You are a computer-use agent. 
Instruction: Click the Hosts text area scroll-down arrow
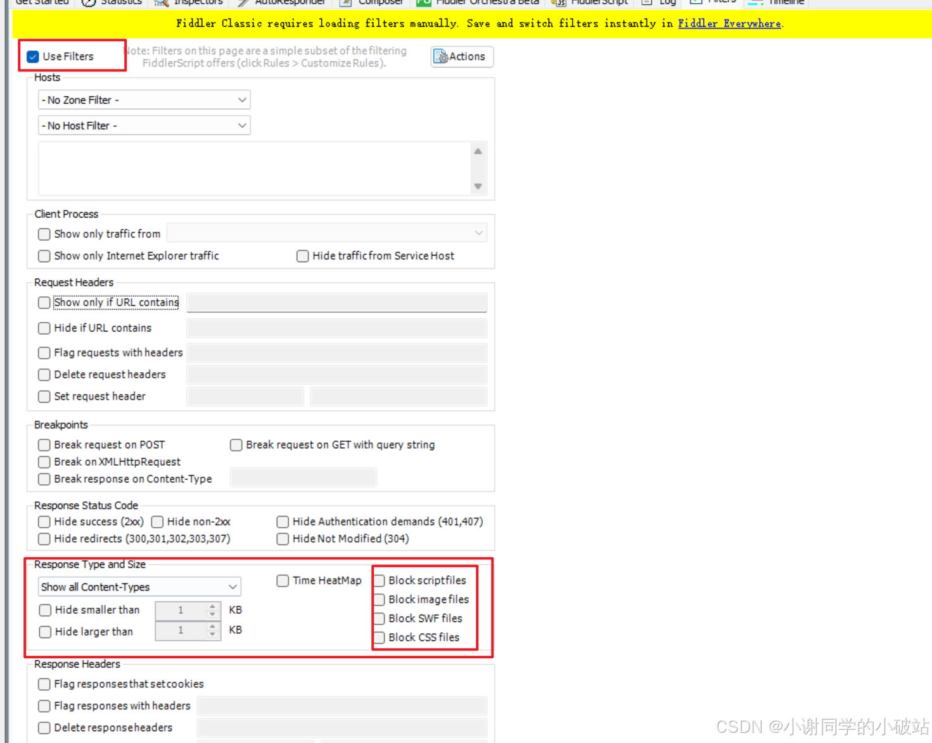click(x=478, y=186)
